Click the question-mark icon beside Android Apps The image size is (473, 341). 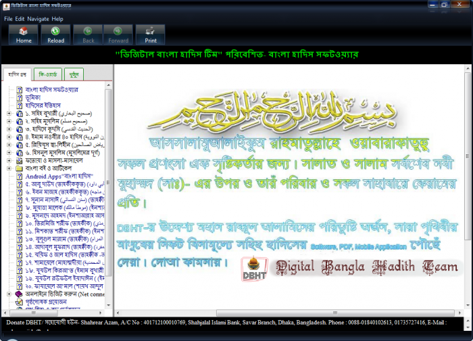(x=20, y=177)
